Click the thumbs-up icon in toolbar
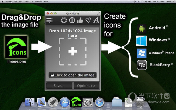This screenshot has width=176, height=110. pos(80,20)
